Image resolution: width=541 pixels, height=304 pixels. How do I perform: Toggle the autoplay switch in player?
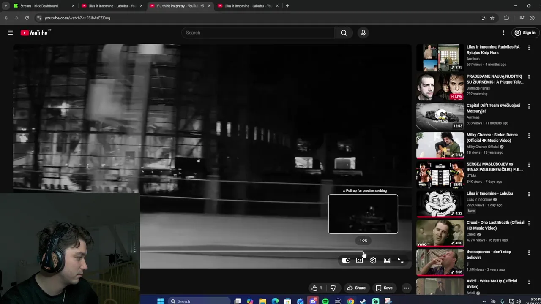[x=346, y=261]
